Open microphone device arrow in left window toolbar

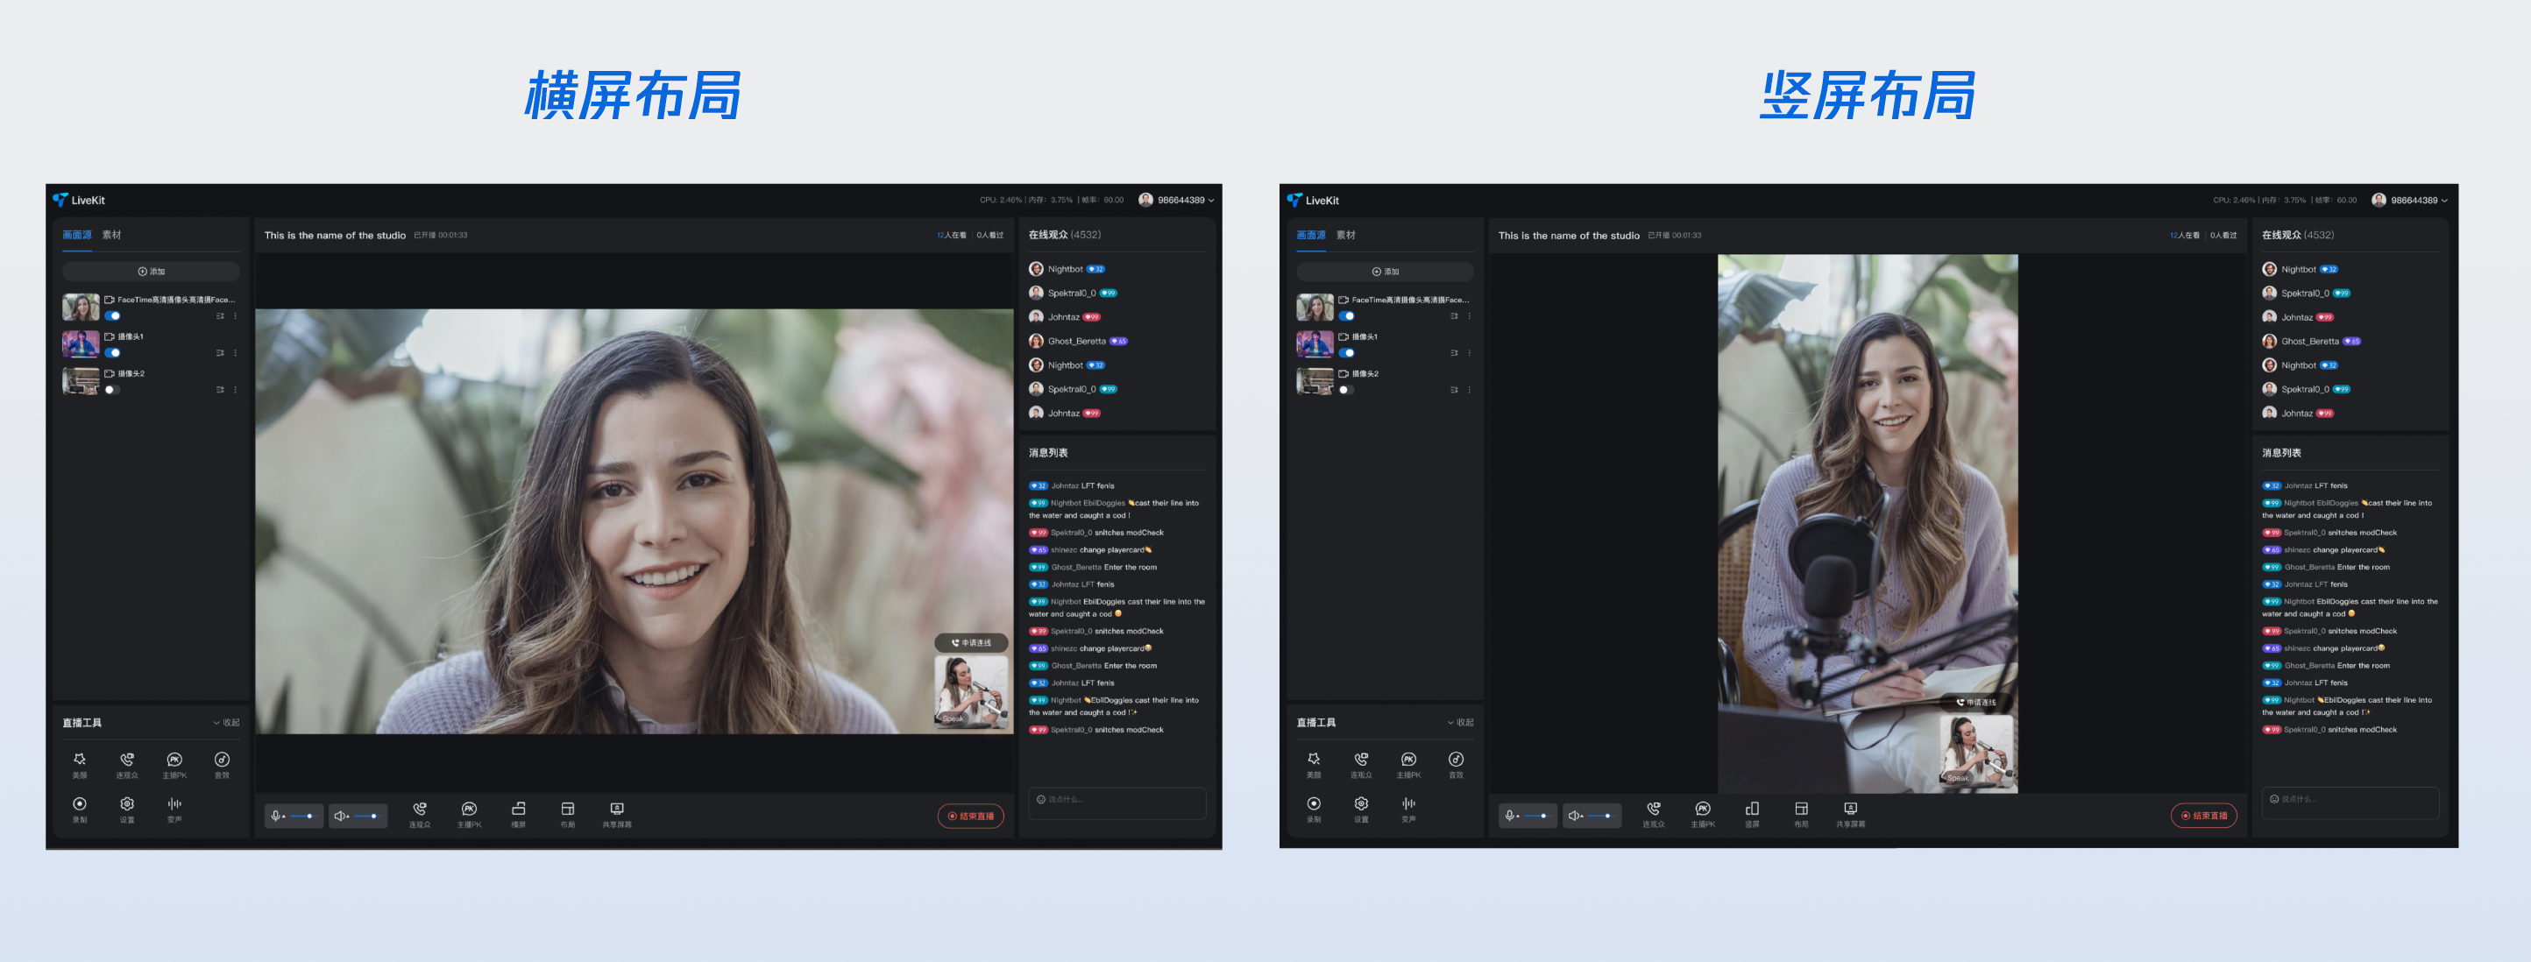(284, 817)
